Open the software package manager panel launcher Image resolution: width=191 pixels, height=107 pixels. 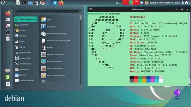click(x=42, y=3)
